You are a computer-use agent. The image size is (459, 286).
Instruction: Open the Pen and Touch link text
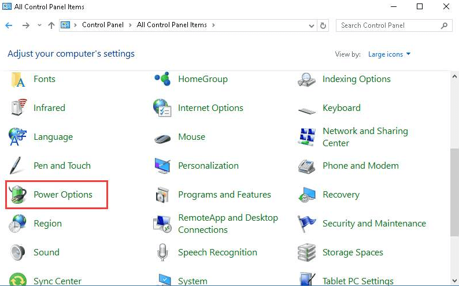62,165
